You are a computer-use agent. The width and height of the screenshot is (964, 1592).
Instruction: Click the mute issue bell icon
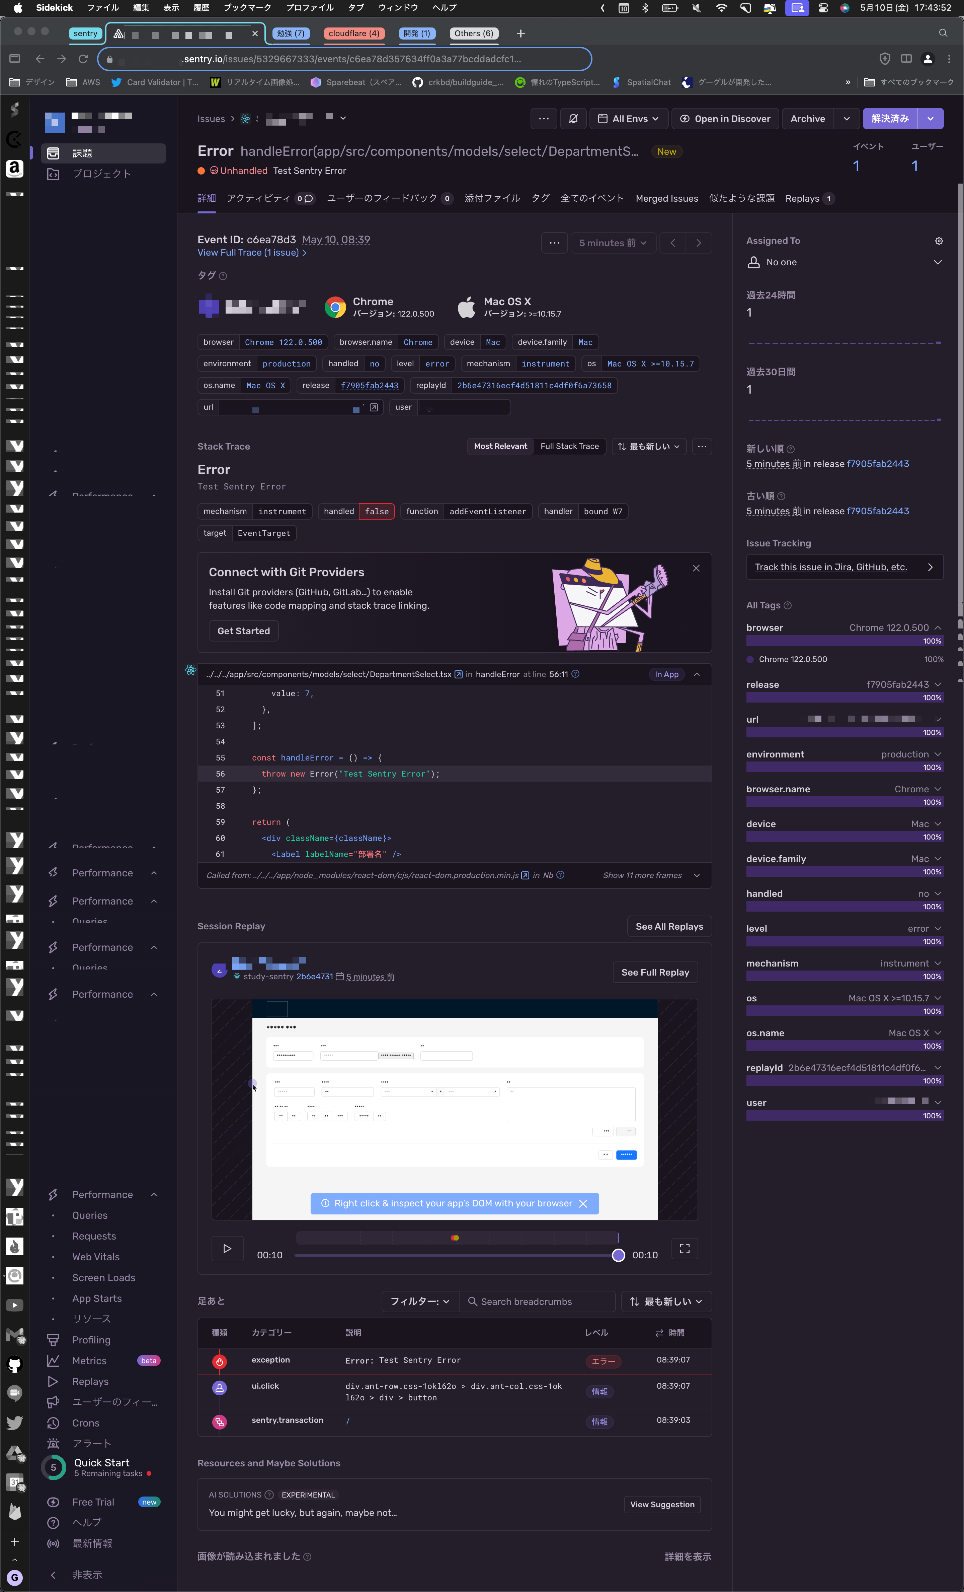[573, 119]
